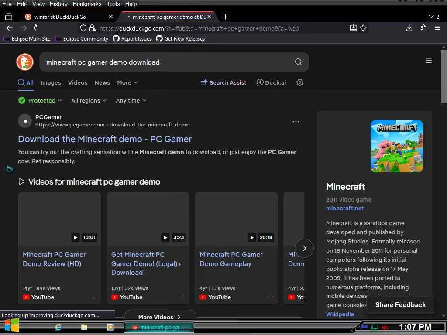Screen dimensions: 447x335
Task: Visit minecraft.net link
Action: 345,208
